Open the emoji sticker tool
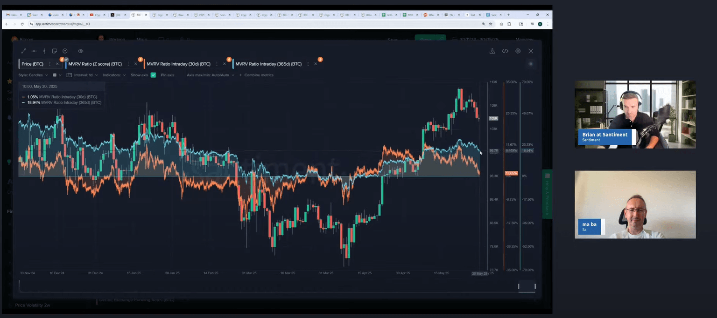 coord(65,51)
